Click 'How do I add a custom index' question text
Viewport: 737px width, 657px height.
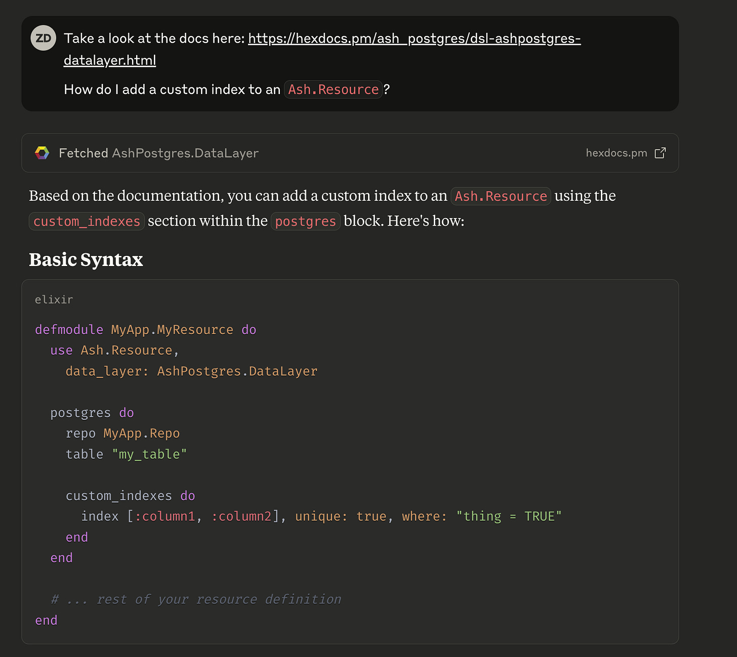click(227, 90)
